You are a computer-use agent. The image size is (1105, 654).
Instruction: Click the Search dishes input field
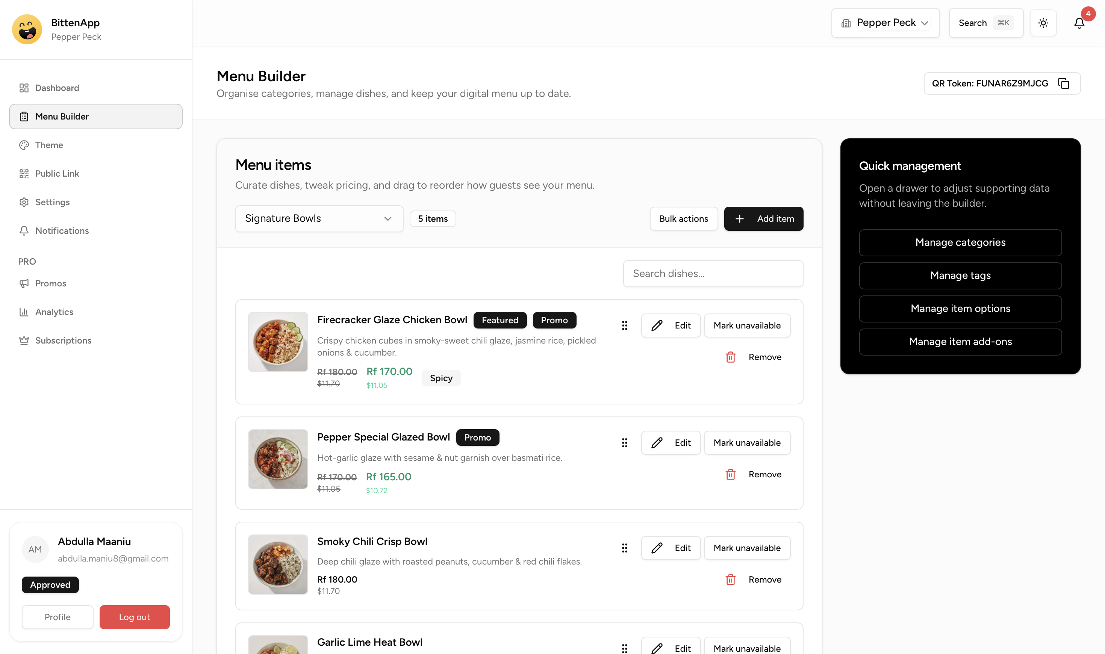pos(713,273)
